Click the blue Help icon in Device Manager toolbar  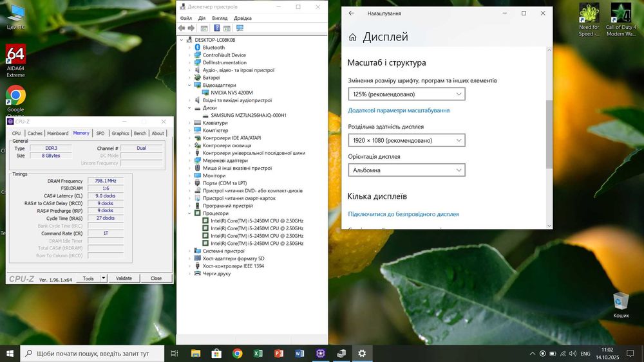click(x=217, y=28)
